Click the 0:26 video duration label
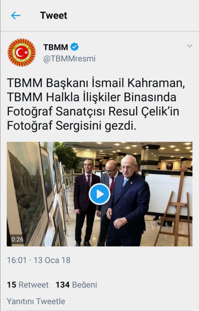 [17, 239]
